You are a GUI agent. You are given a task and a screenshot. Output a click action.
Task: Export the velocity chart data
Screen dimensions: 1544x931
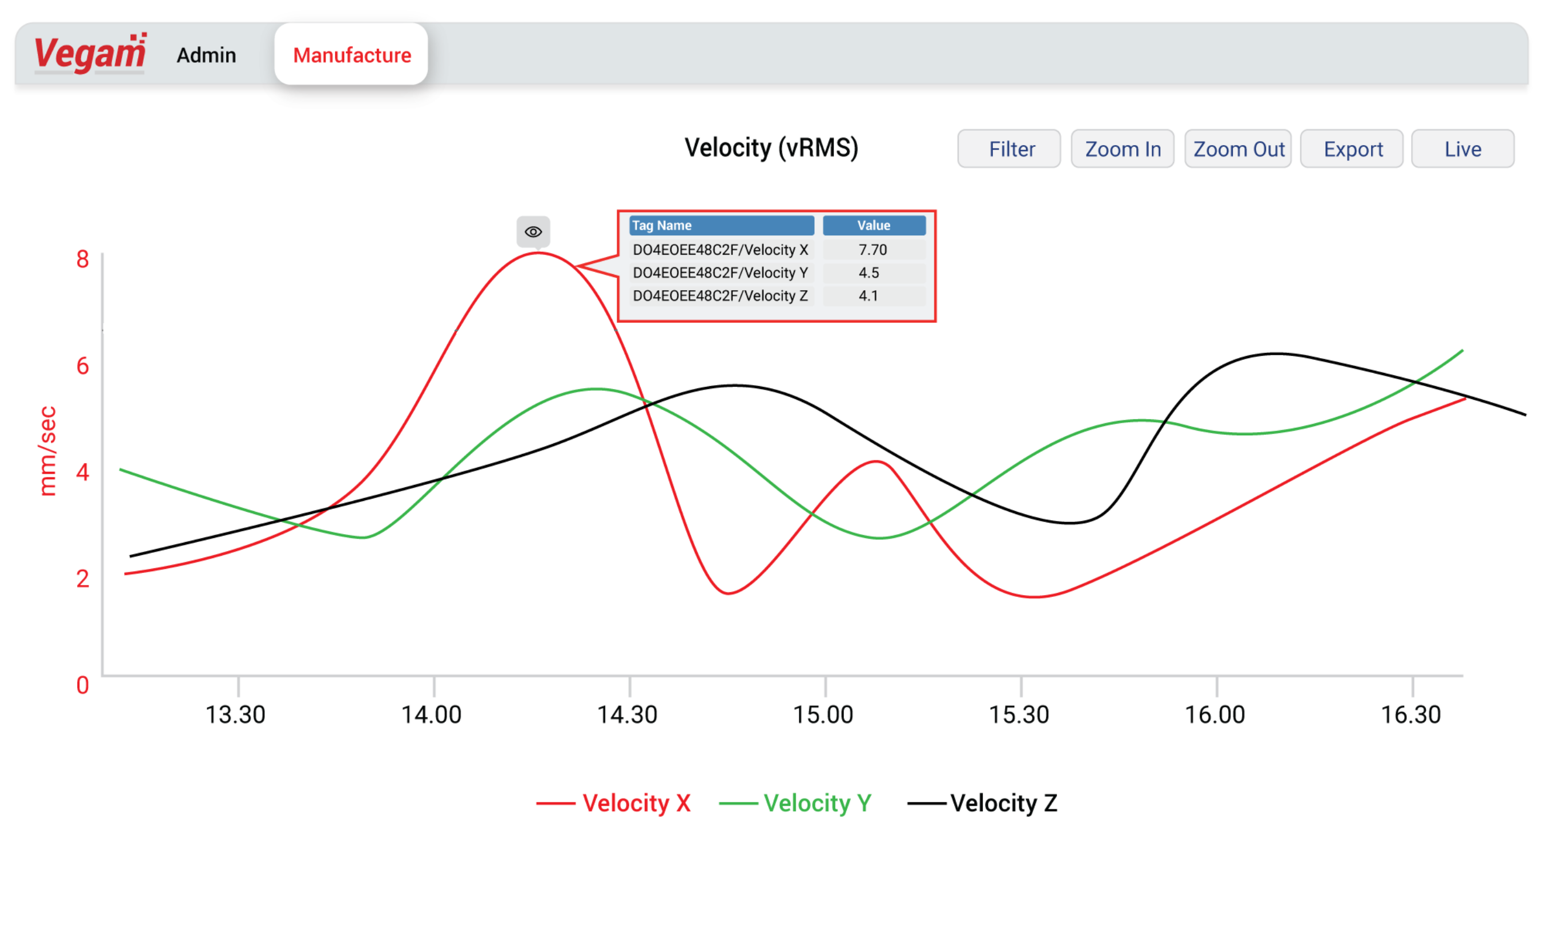1352,149
